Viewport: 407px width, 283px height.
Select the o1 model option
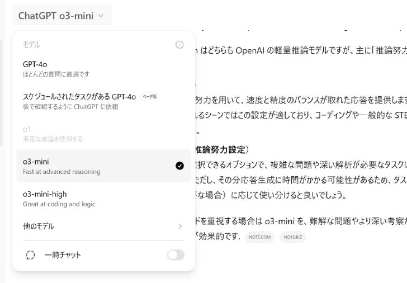103,134
